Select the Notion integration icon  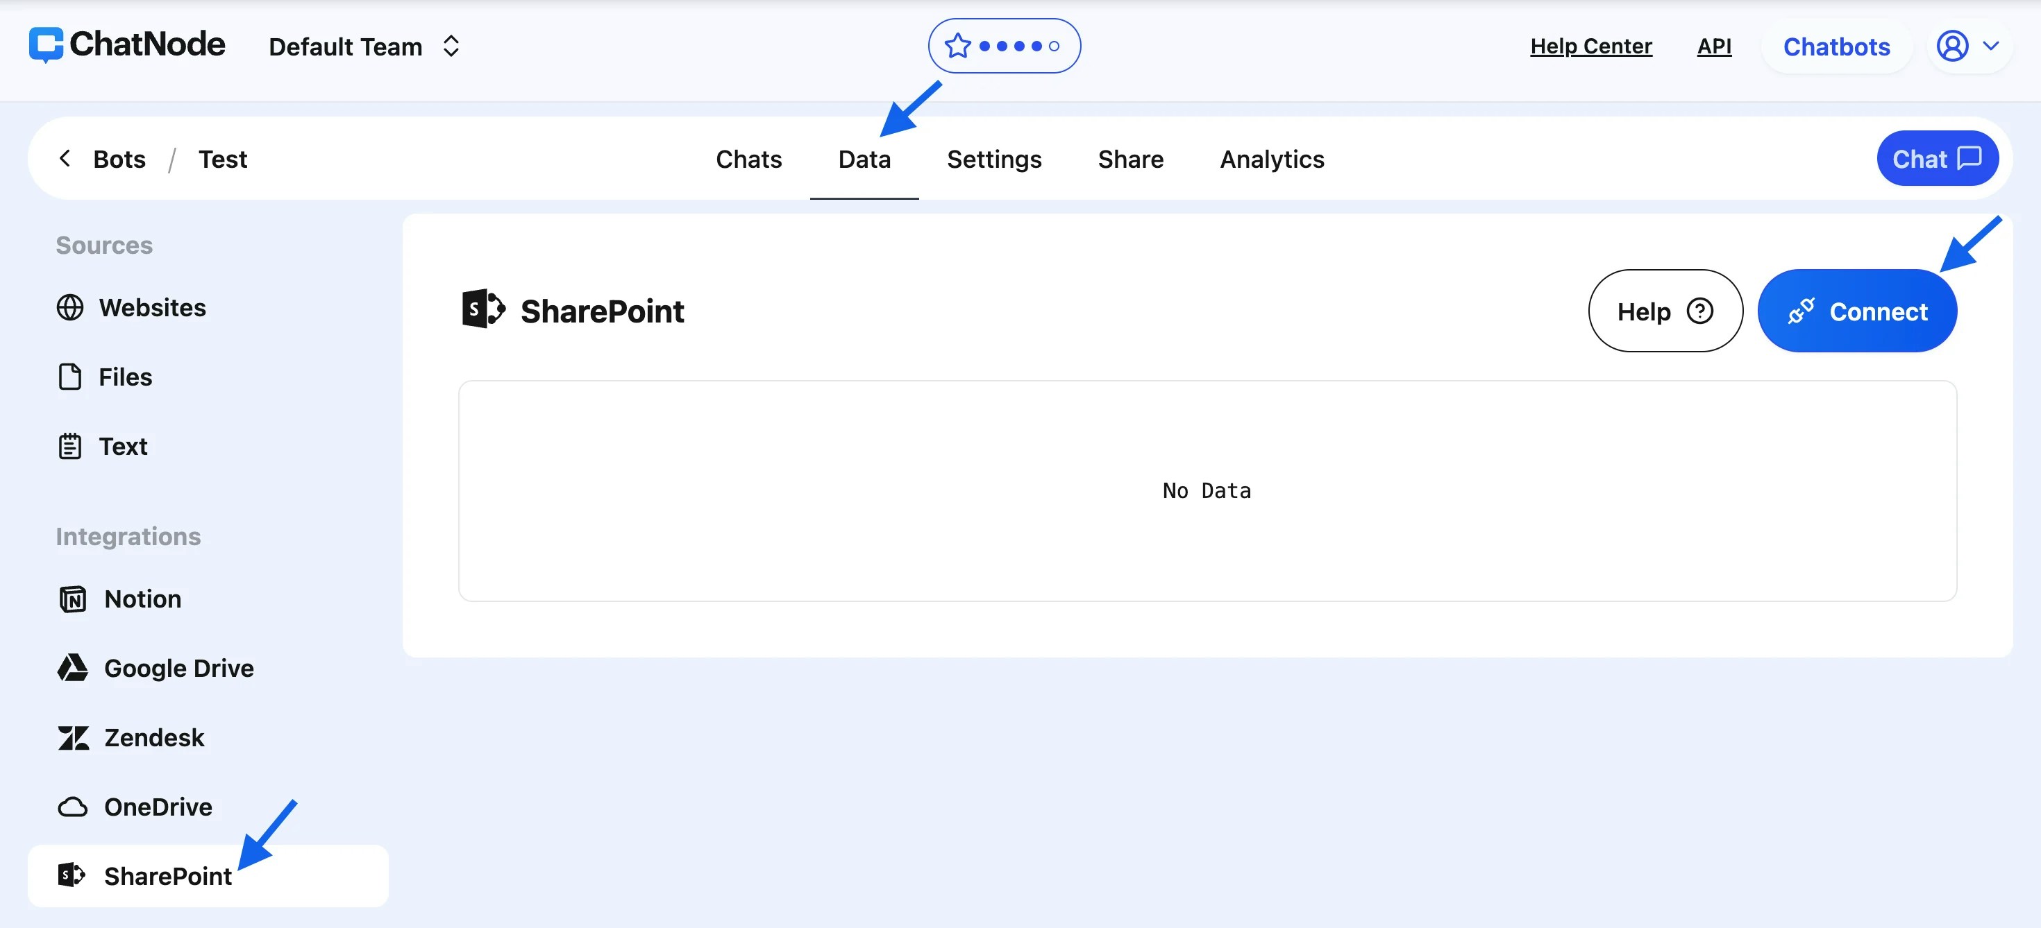tap(73, 599)
